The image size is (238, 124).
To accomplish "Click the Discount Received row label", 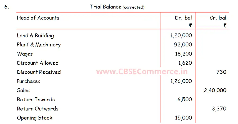I will point(39,72).
